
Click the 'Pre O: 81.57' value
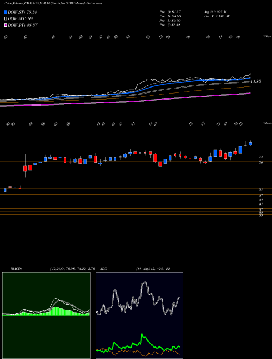tap(170, 11)
